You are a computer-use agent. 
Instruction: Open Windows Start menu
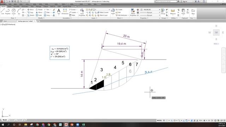click(x=3, y=125)
